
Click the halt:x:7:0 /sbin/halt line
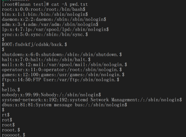(x=46, y=59)
